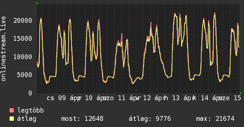Screen dimensions: 244x127
Task: Click the 'átlag: 9776' statistic
Action: point(150,119)
